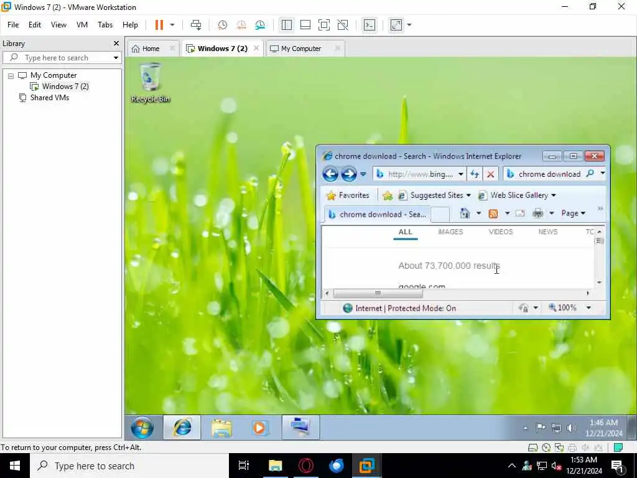
Task: Send Ctrl+Alt+Del to the virtual machine
Action: (196, 25)
